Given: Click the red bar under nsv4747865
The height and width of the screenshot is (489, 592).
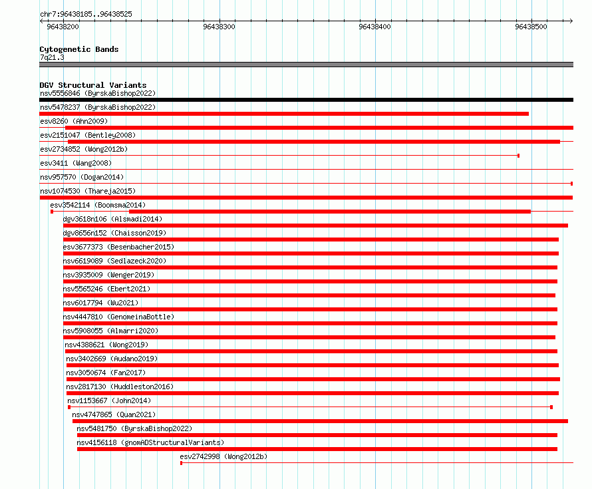Looking at the screenshot, I should pyautogui.click(x=320, y=421).
